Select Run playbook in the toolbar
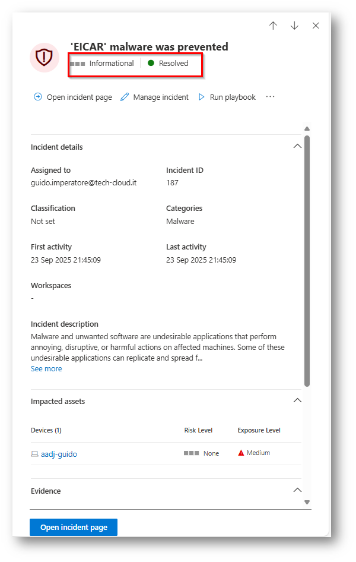Viewport: 356px width, 562px height. point(233,97)
